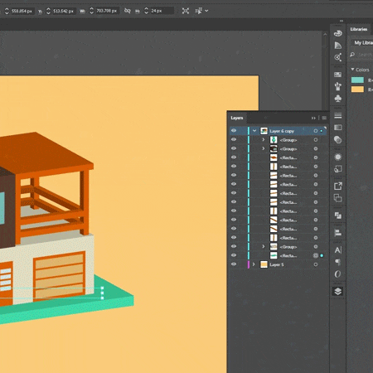Select the Layer 6 copy row

tap(278, 131)
